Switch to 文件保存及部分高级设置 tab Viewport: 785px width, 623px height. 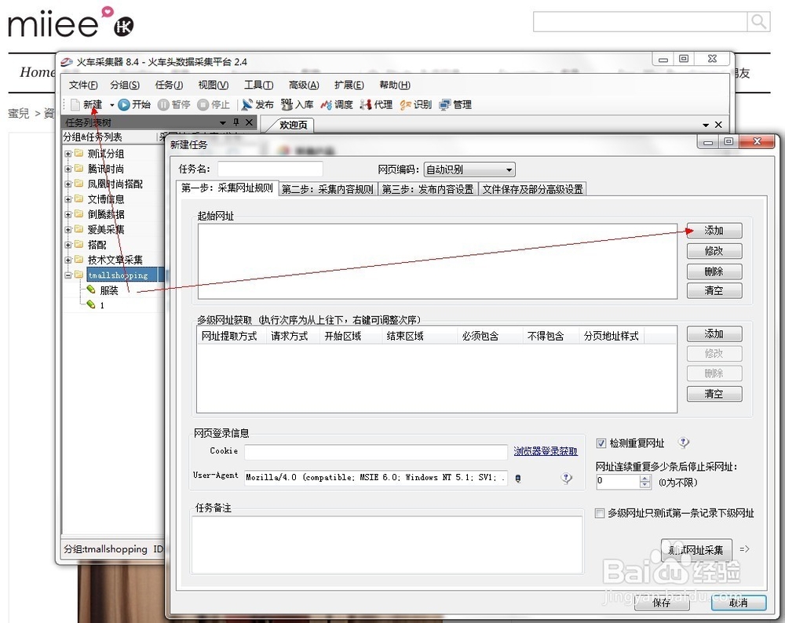[533, 189]
